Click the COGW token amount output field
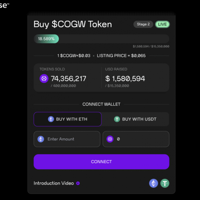 point(136,139)
